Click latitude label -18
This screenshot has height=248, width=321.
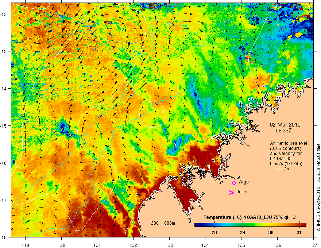pyautogui.click(x=4, y=237)
